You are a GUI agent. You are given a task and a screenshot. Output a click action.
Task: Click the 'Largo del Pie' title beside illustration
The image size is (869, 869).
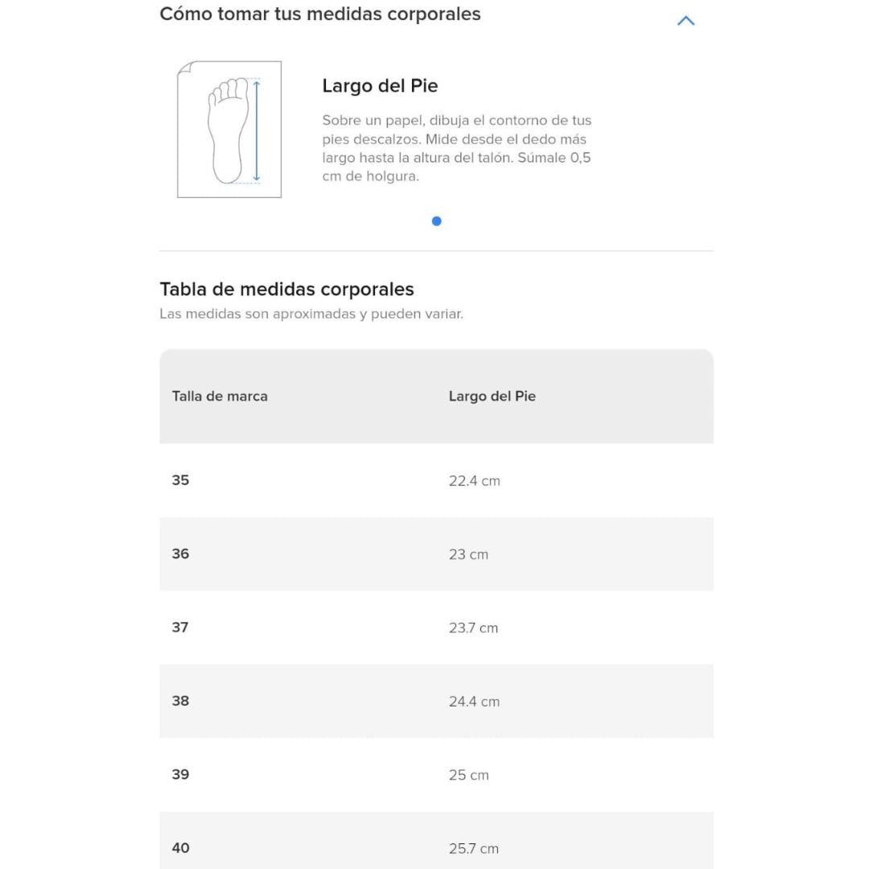pyautogui.click(x=380, y=86)
